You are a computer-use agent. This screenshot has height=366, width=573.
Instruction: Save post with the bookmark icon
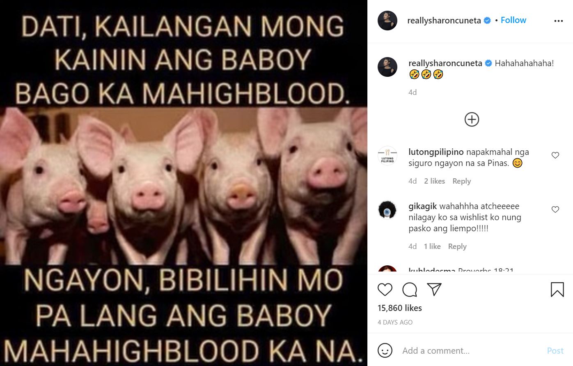pos(557,290)
